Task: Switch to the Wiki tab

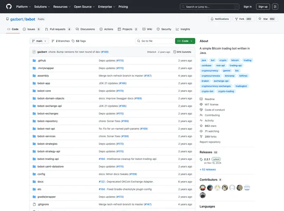Action: point(147,29)
